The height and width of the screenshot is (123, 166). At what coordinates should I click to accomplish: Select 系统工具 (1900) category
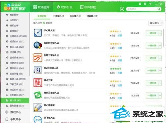coord(16,79)
